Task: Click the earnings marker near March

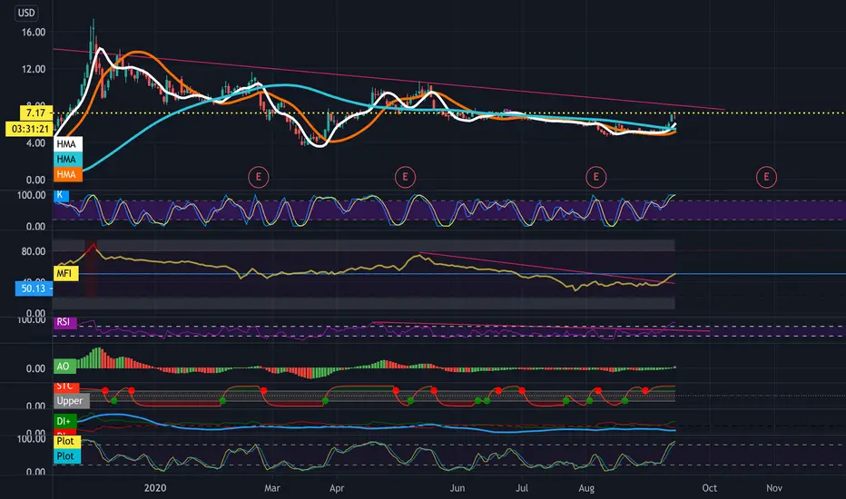Action: (259, 177)
